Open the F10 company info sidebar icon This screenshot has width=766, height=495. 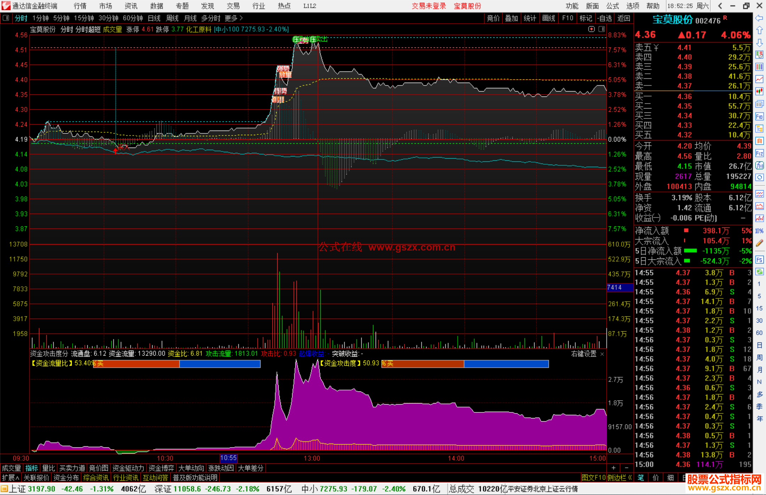pyautogui.click(x=759, y=116)
